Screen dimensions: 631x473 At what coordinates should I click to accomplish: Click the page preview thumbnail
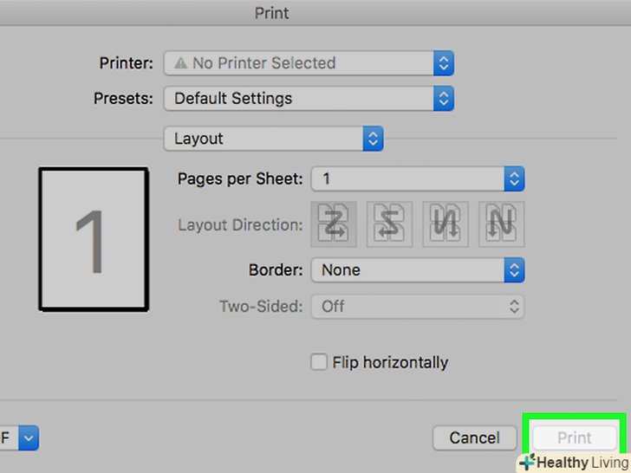93,239
